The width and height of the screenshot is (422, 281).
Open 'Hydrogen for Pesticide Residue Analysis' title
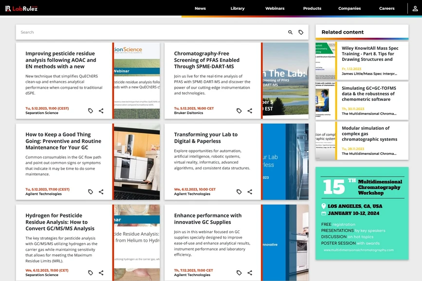click(x=60, y=222)
